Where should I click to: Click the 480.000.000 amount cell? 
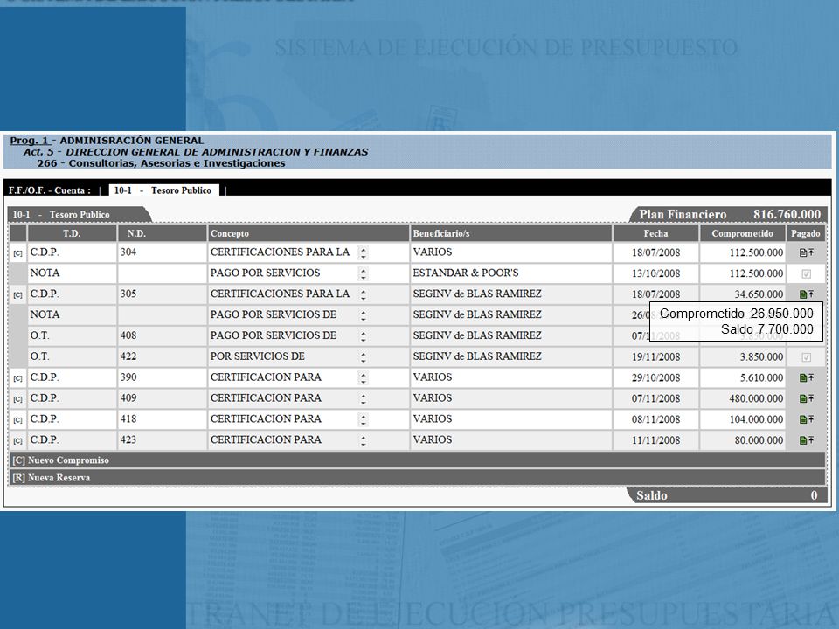(x=742, y=398)
